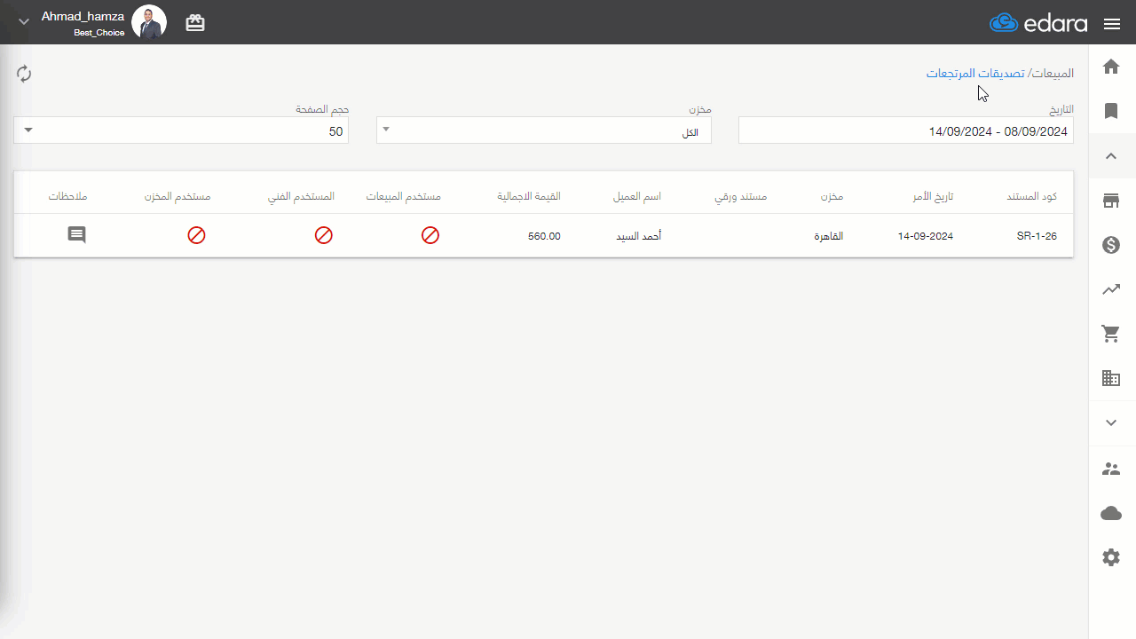Open settings gear in sidebar
1136x639 pixels.
point(1111,557)
